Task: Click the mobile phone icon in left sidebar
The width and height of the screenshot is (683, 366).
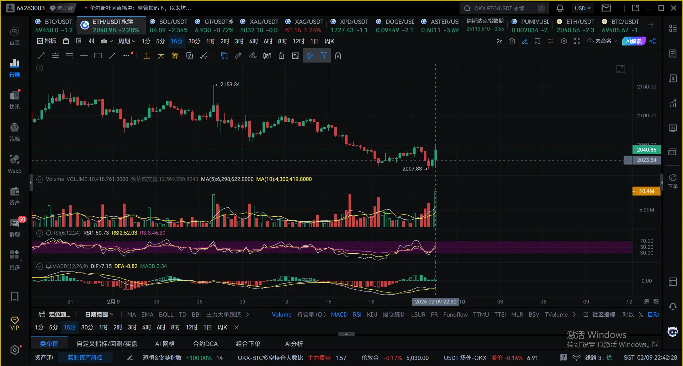Action: pos(15,296)
